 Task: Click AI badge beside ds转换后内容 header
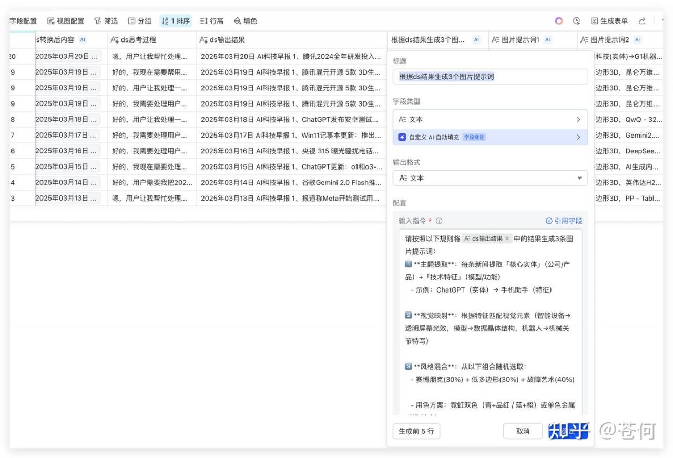[82, 39]
